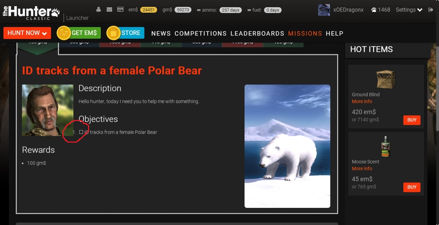Open the Launcher link
The width and height of the screenshot is (439, 225).
click(x=77, y=18)
